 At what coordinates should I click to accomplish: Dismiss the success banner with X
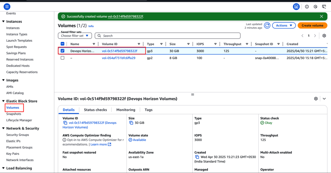pos(322,16)
